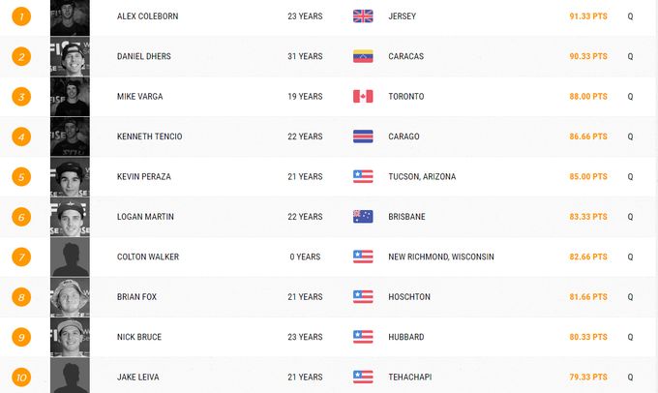Open Daniel Dhers rider photo
658x393 pixels.
(70, 56)
